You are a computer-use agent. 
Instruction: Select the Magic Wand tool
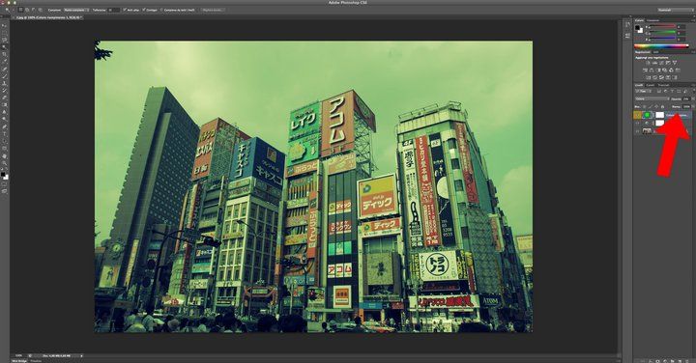pyautogui.click(x=6, y=46)
